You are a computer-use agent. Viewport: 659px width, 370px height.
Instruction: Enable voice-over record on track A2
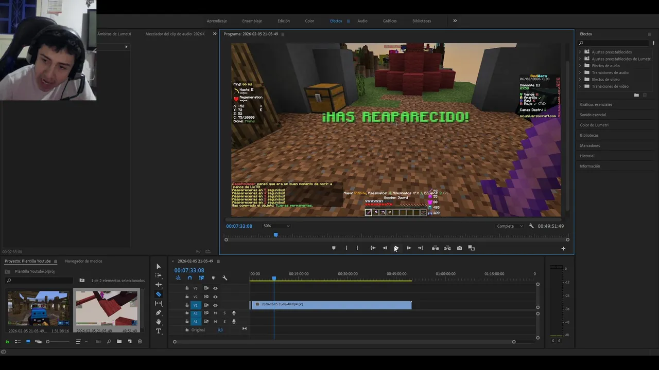[234, 313]
